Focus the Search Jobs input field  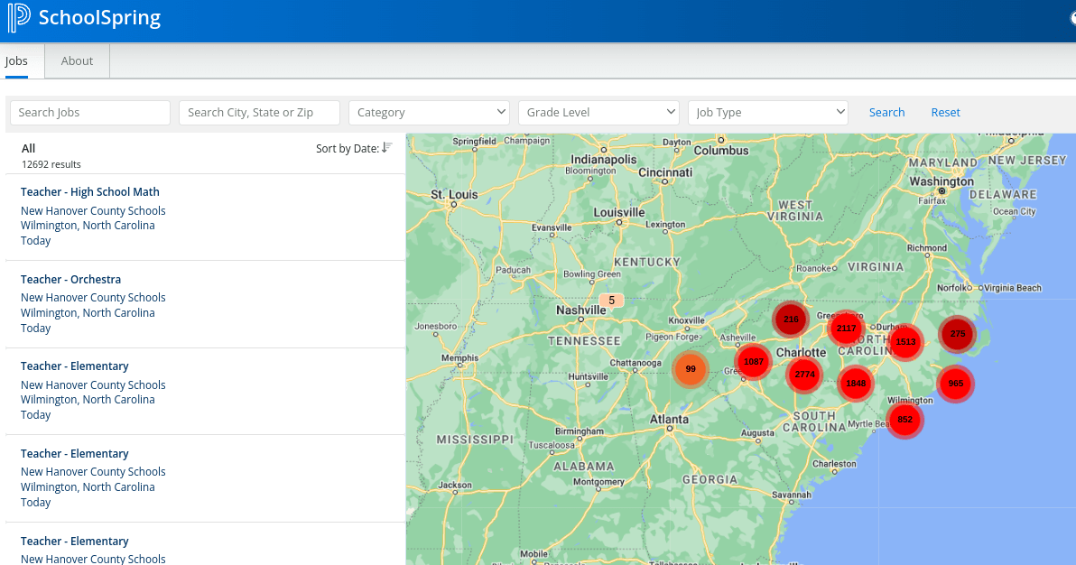tap(90, 113)
